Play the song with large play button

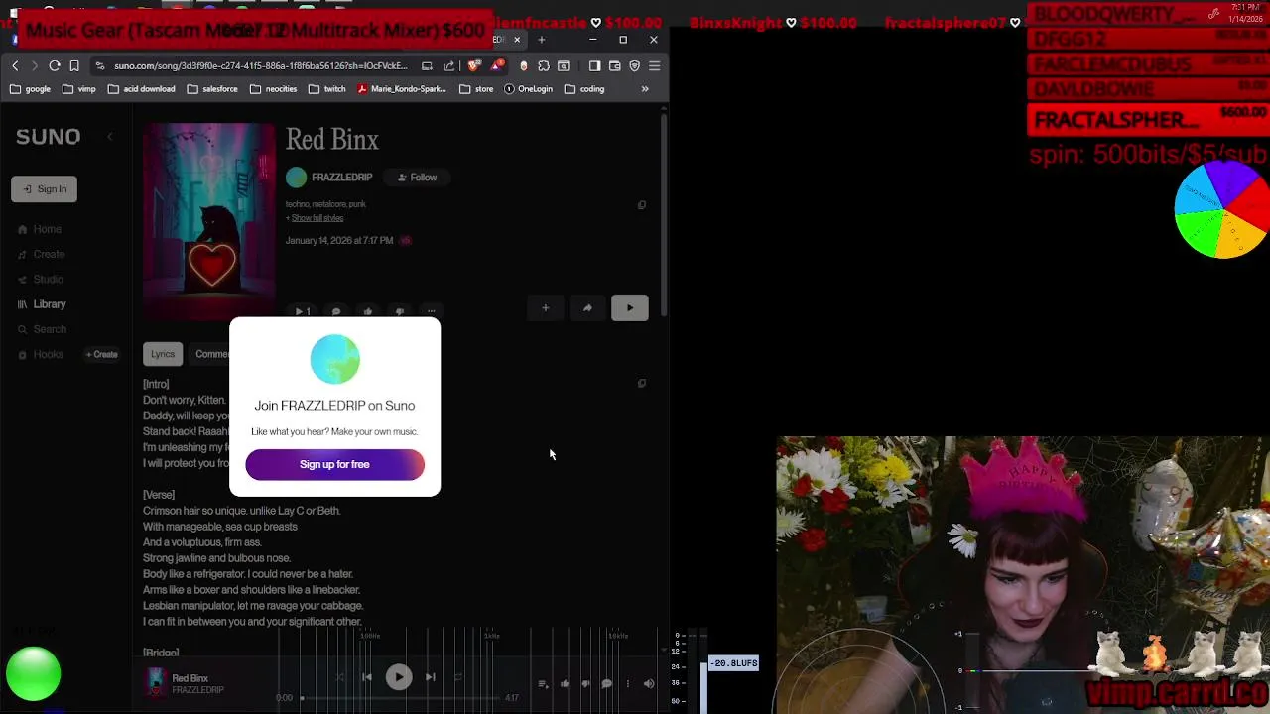pyautogui.click(x=630, y=308)
